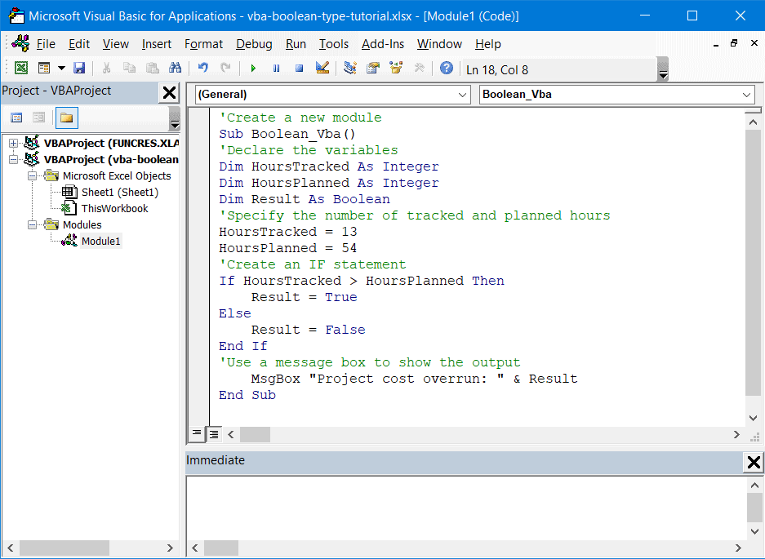Open the Boolean_Vba procedure dropdown
765x559 pixels.
746,95
